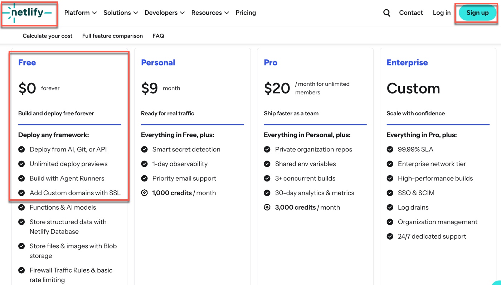Click the credits icon beside 1,000 credits
The image size is (501, 285).
coord(145,193)
